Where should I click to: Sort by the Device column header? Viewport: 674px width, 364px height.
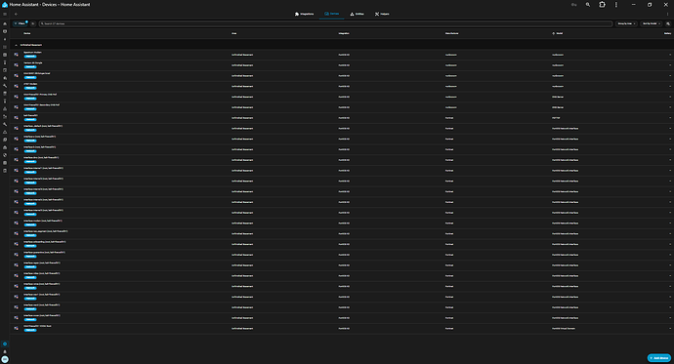pos(27,33)
